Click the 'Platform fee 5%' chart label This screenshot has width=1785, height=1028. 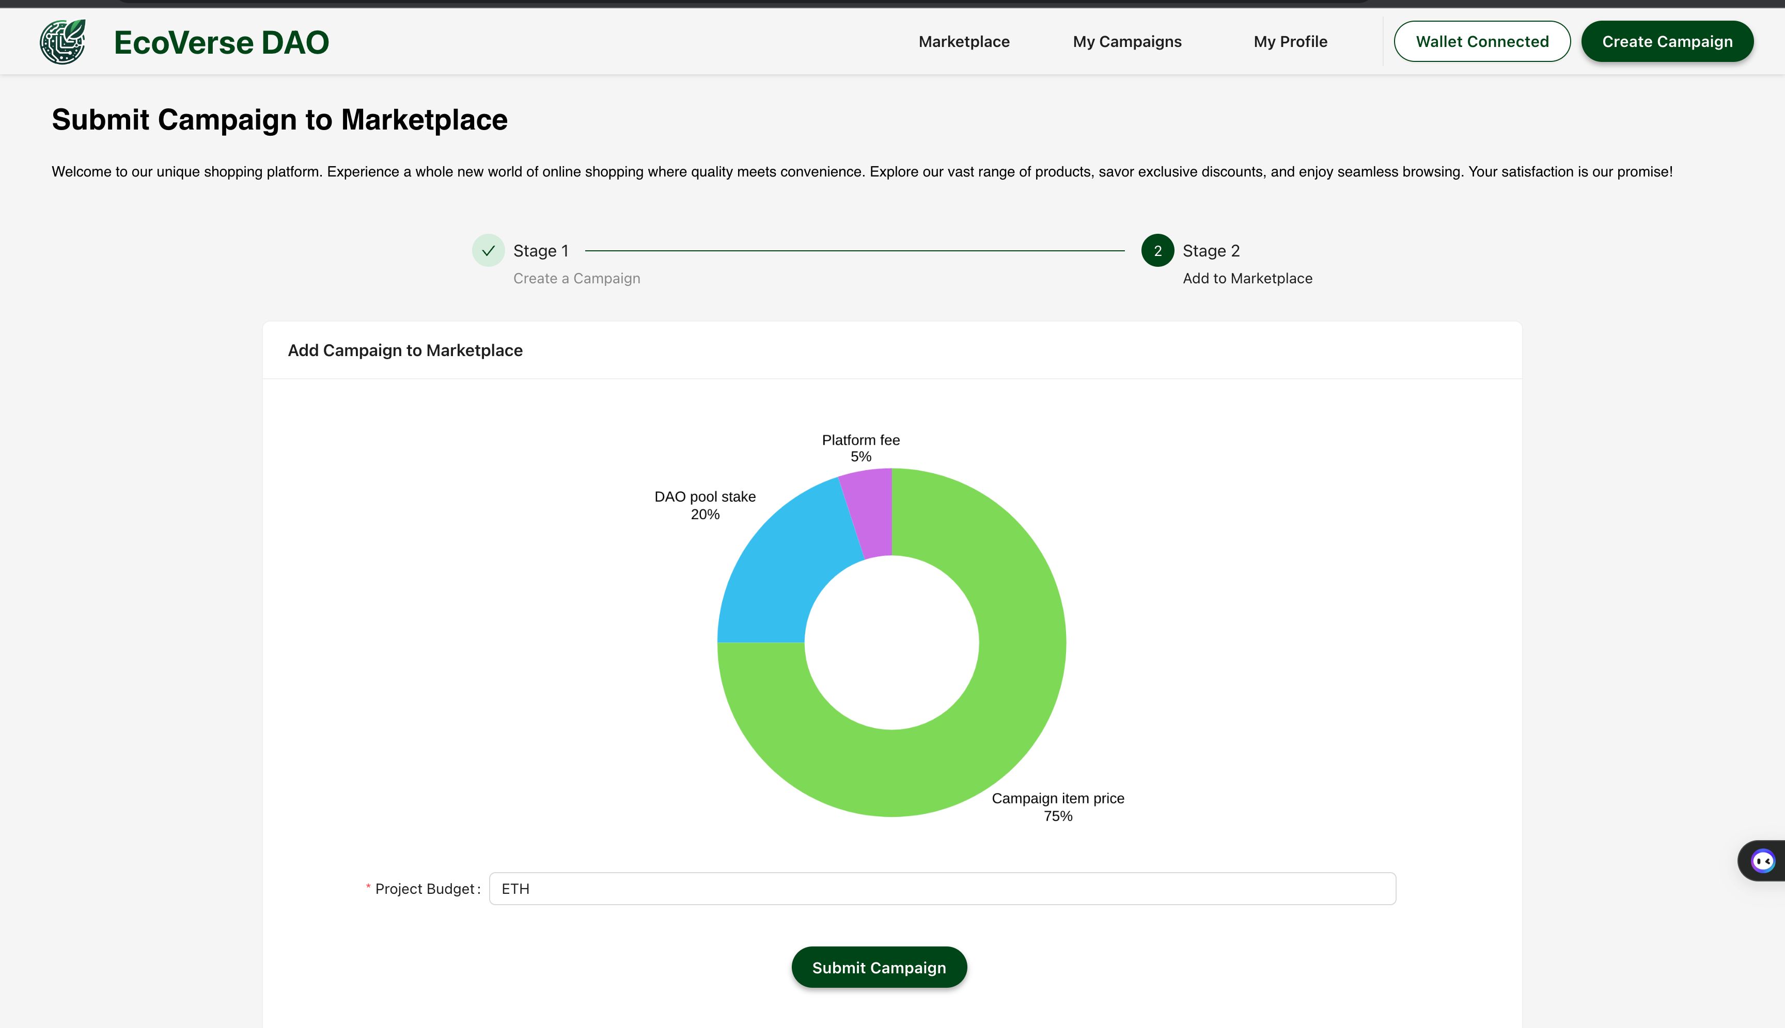point(860,448)
